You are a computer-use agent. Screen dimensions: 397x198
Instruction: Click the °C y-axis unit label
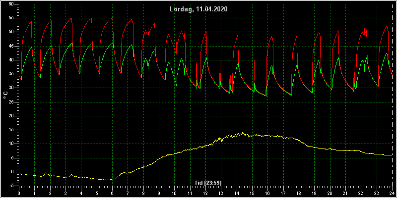pos(5,95)
